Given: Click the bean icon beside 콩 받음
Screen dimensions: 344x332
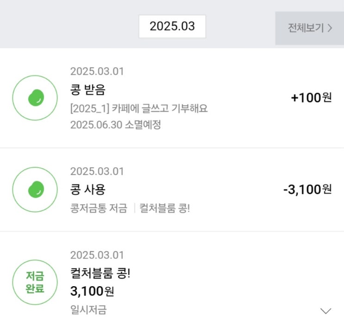Looking at the screenshot, I should point(35,98).
